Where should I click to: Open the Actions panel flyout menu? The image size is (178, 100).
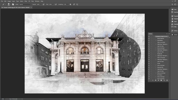[169, 34]
